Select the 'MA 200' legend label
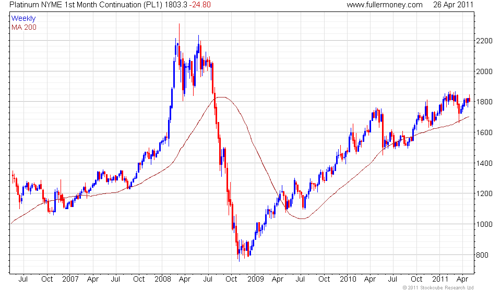Screen dimensions: 501x292 pyautogui.click(x=24, y=28)
